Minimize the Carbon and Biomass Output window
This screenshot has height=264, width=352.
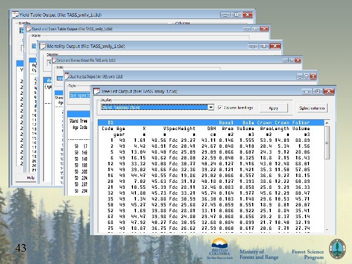pos(285,60)
